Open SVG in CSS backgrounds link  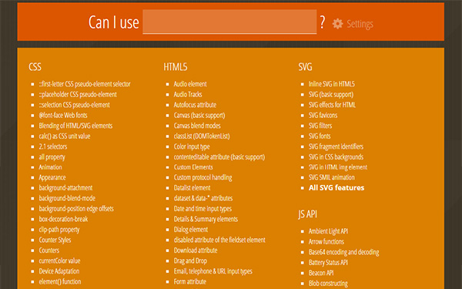tap(336, 157)
